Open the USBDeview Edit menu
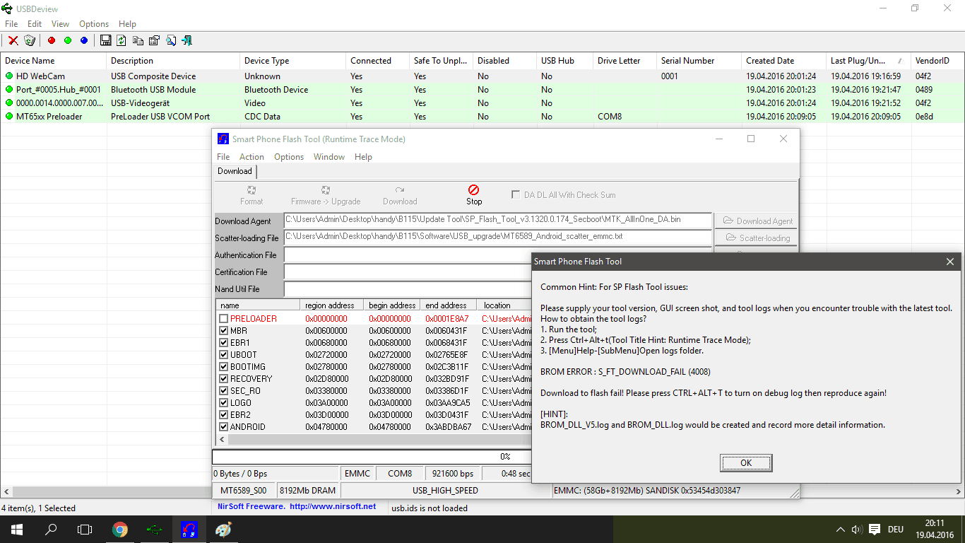The height and width of the screenshot is (543, 965). pyautogui.click(x=35, y=23)
